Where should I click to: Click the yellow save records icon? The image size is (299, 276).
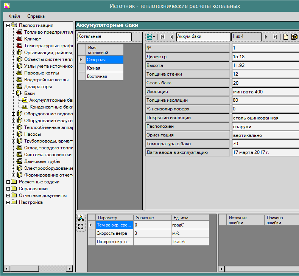coord(294,37)
